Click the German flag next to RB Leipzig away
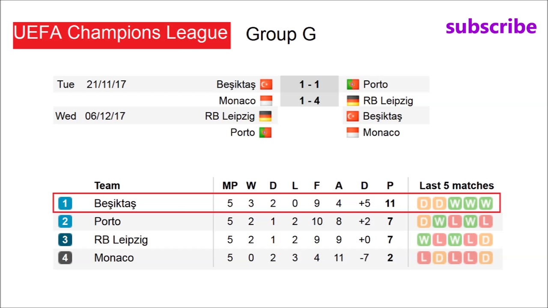Viewport: 548px width, 308px height. (x=353, y=101)
